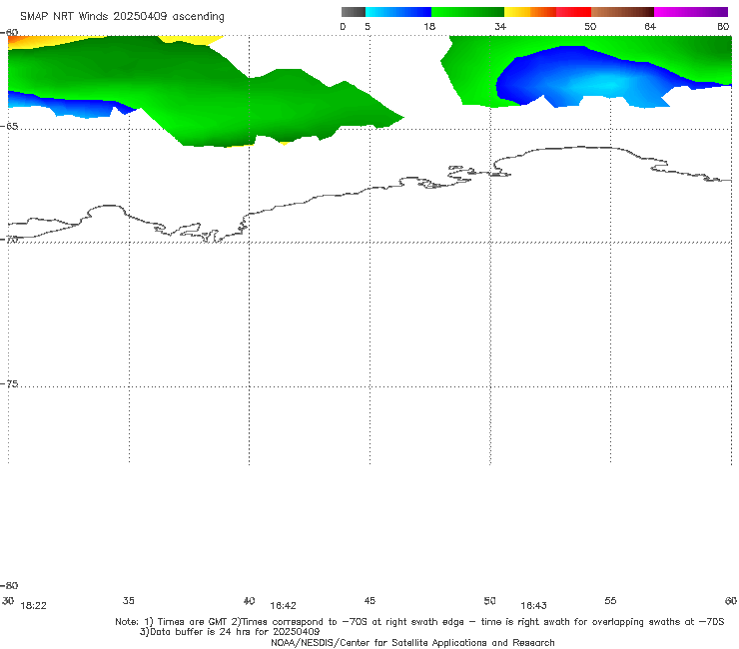The image size is (739, 649).
Task: Click the green segment of the wind color bar
Action: 467,12
